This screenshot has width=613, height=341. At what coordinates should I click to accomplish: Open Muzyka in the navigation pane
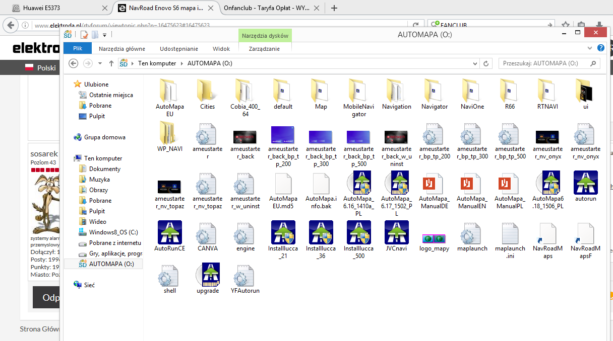(99, 180)
